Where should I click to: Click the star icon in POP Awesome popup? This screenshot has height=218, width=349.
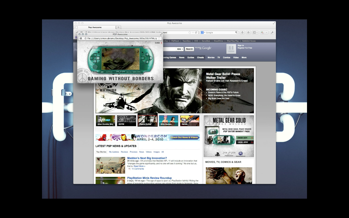point(159,38)
